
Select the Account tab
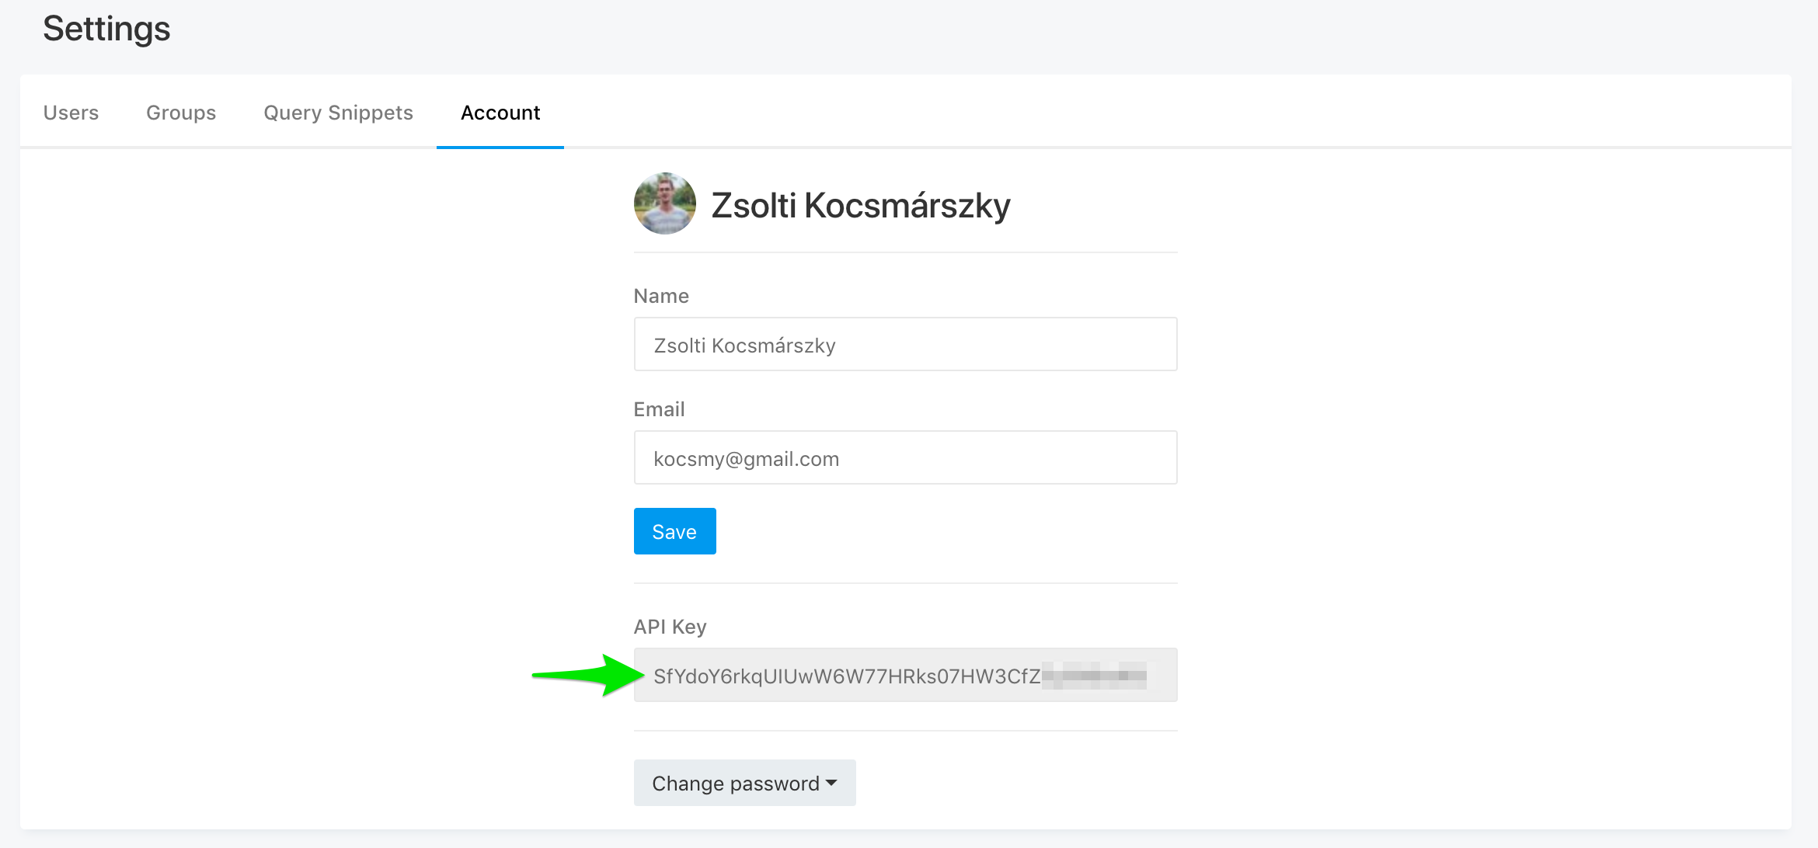pyautogui.click(x=500, y=113)
